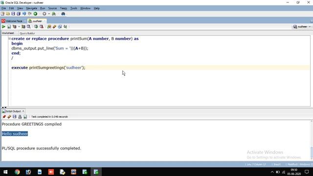The image size is (313, 176).
Task: Click the Open folder icon
Action: (8, 14)
